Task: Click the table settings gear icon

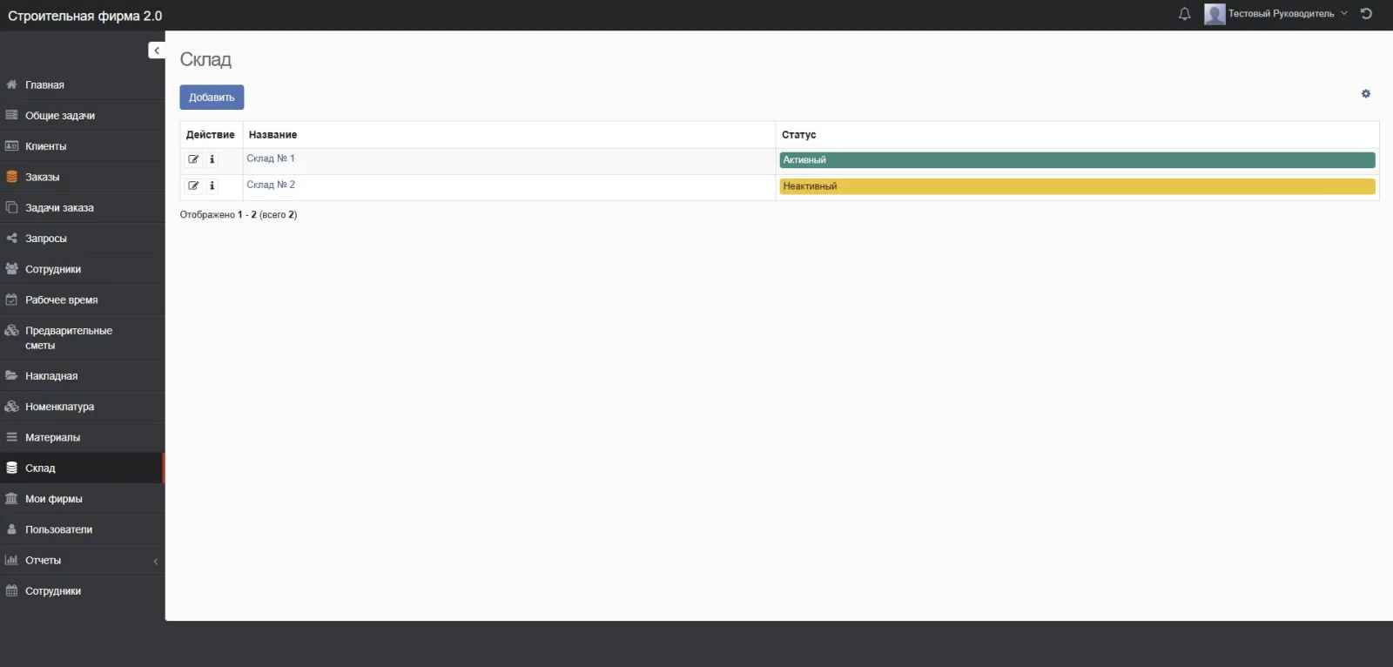Action: coord(1365,94)
